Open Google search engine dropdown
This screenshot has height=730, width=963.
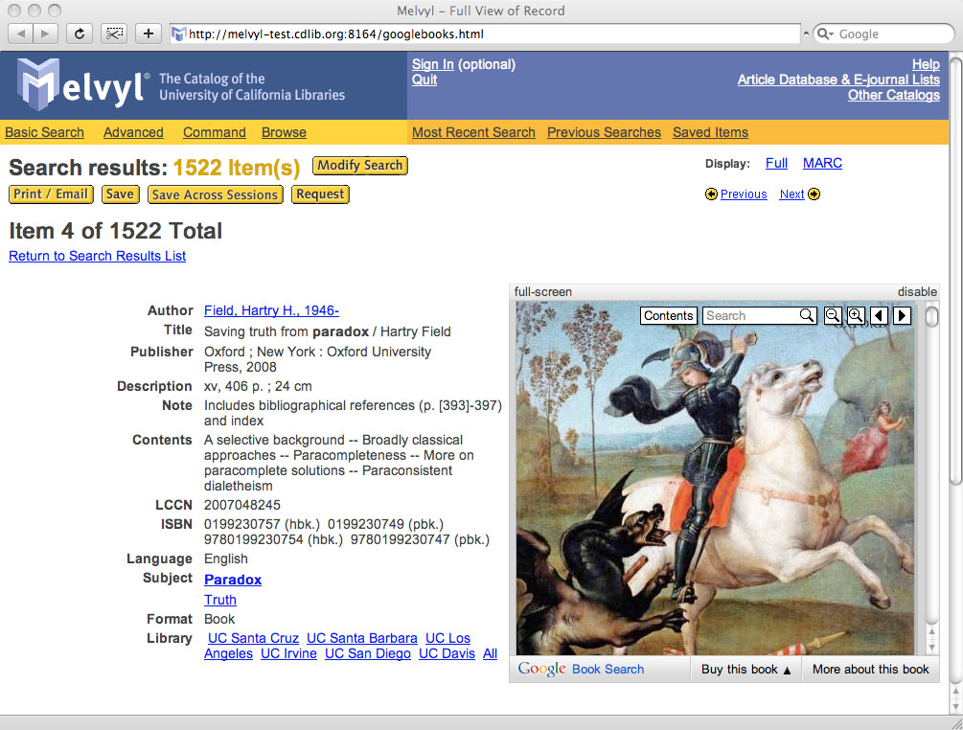826,34
